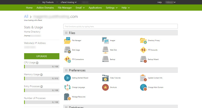The height and width of the screenshot is (108, 202).
Task: Open the Manage Resources icon
Action: coord(67,97)
